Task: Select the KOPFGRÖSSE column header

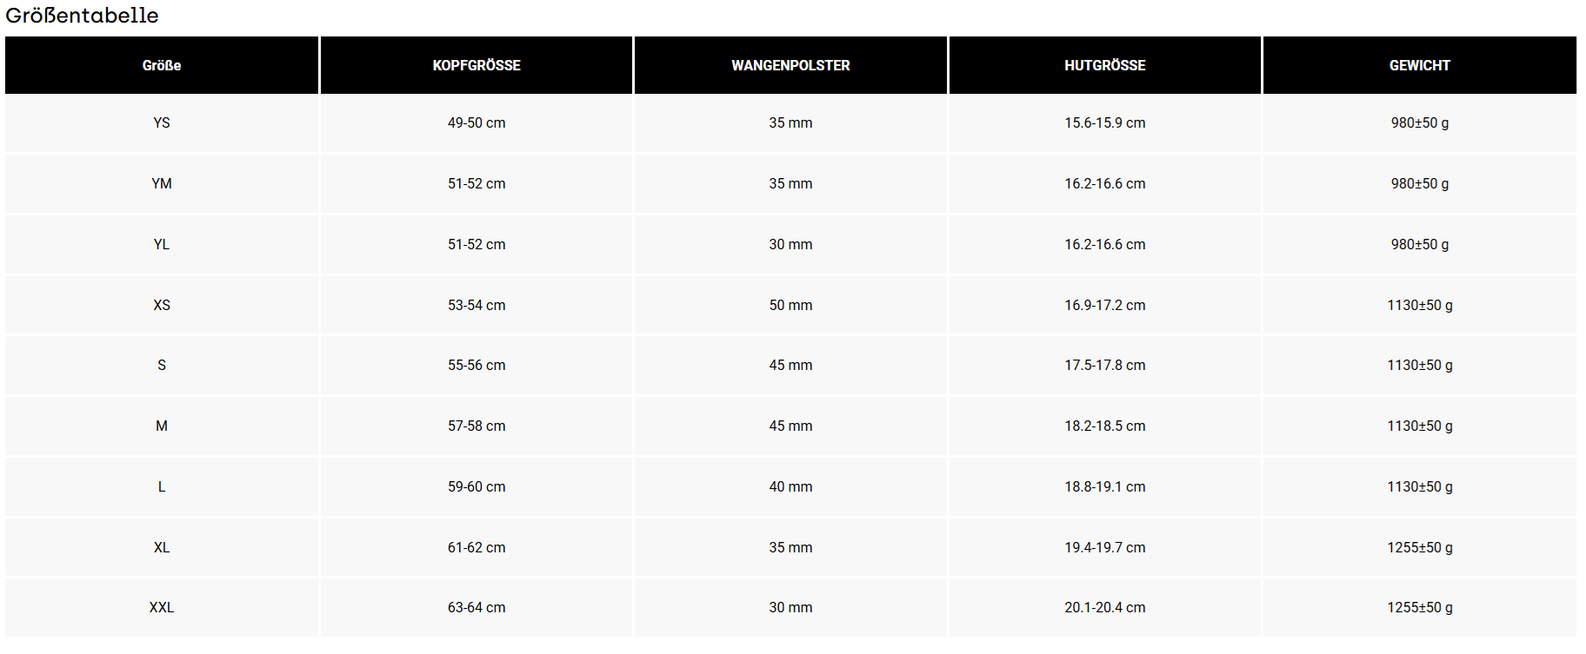Action: 476,65
